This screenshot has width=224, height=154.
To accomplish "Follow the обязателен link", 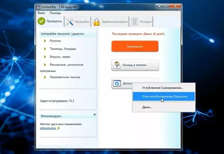I will [x=48, y=128].
